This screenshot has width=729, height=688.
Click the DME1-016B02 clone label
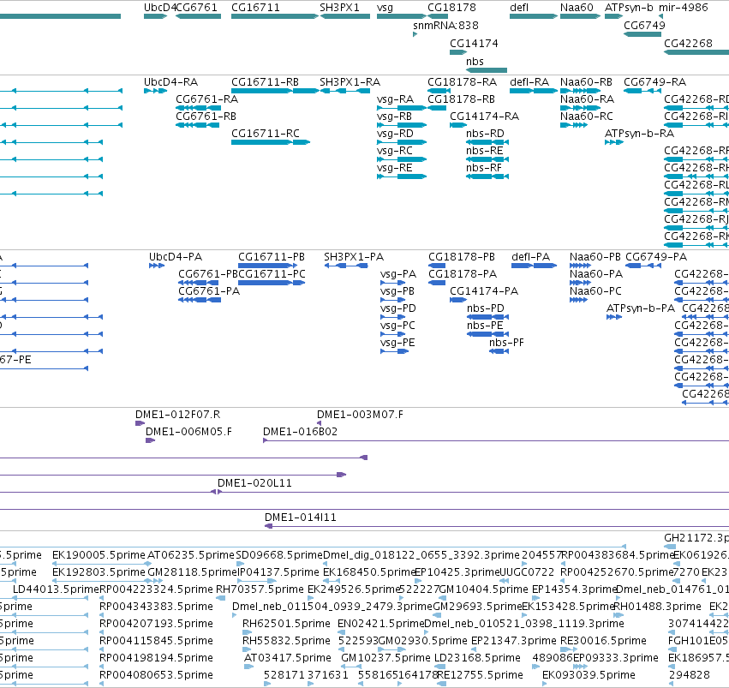300,432
